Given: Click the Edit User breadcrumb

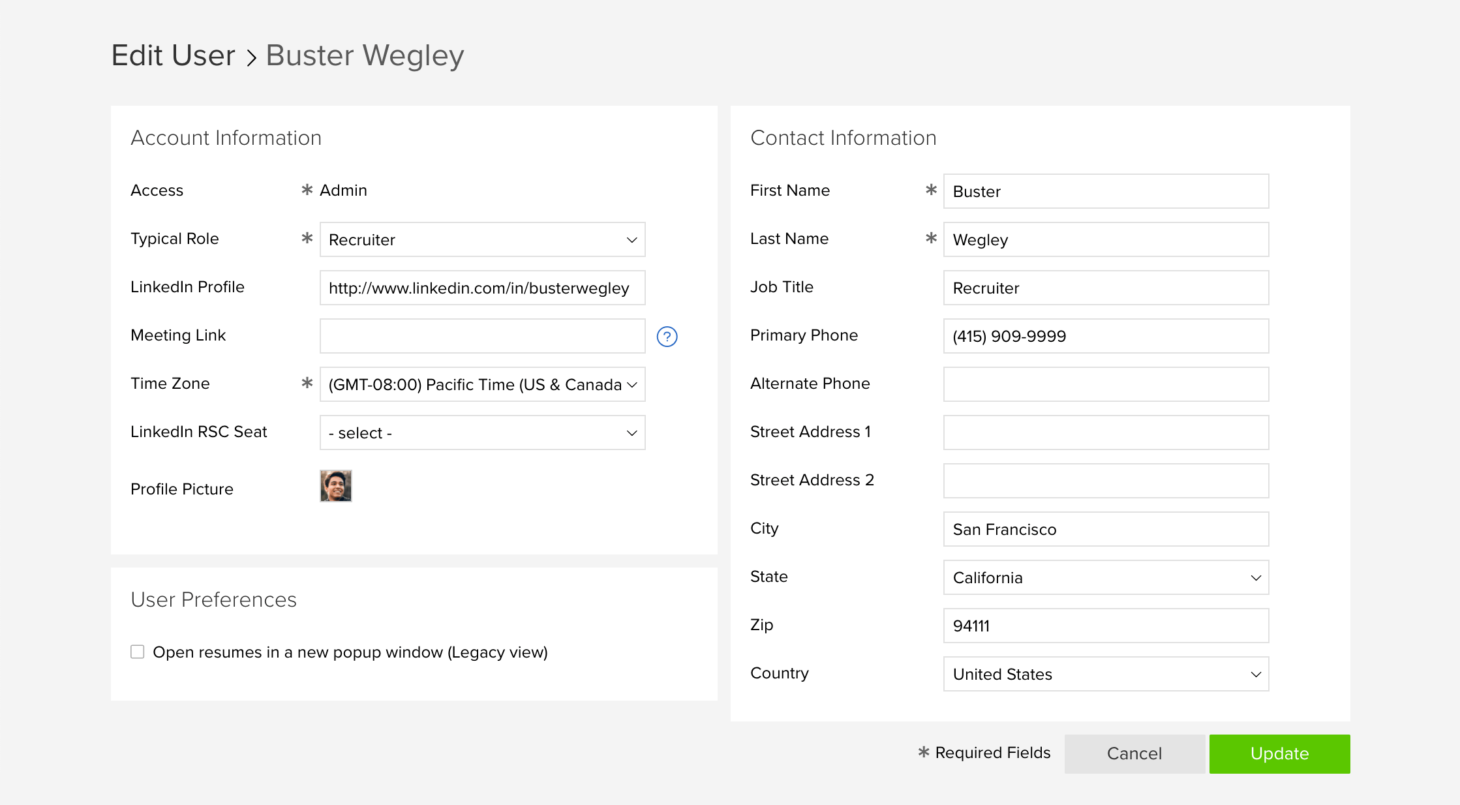Looking at the screenshot, I should click(174, 55).
